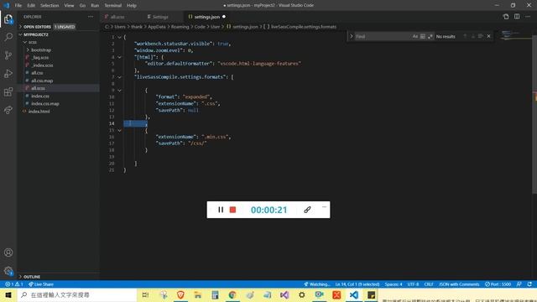Click the Split Editor icon
Image resolution: width=537 pixels, height=302 pixels.
point(517,17)
